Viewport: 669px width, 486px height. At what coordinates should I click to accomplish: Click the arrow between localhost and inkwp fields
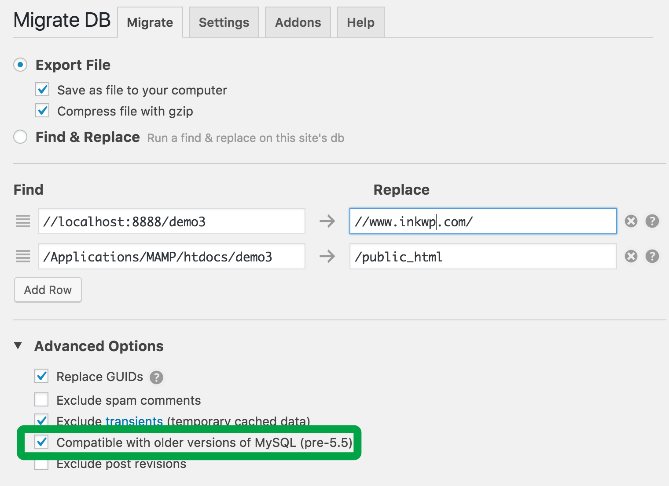[327, 221]
